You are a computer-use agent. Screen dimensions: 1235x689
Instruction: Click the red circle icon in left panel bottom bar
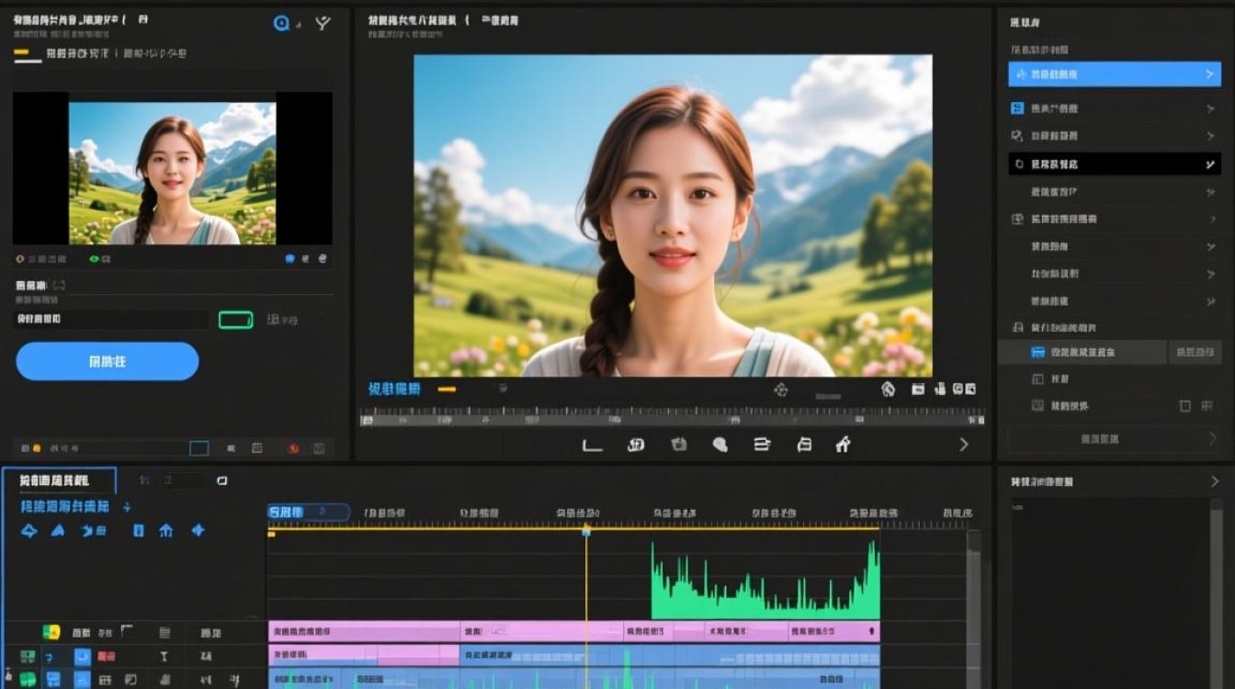coord(293,448)
